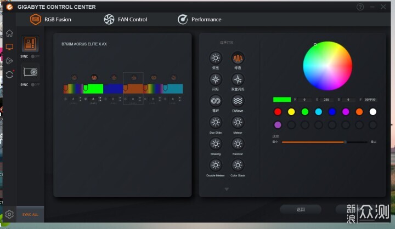This screenshot has width=395, height=229.
Task: Select the 循环 color cycle effect
Action: tap(216, 101)
